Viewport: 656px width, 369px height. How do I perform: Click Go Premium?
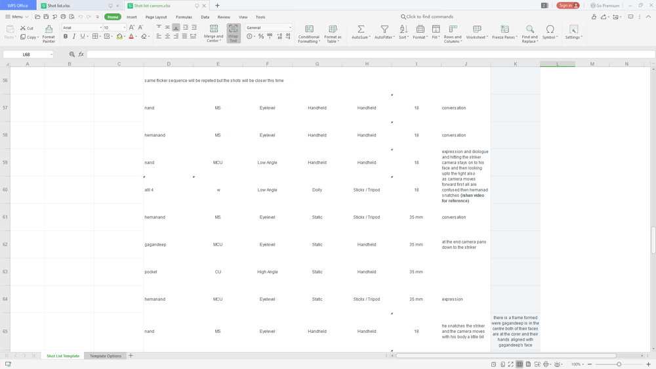click(605, 5)
